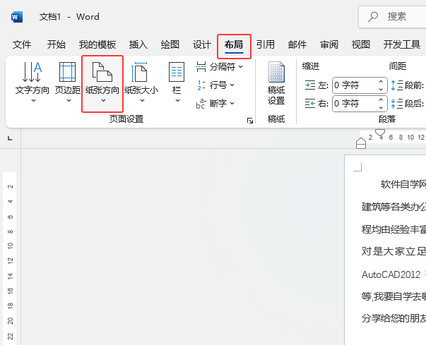426x345 pixels.
Task: Switch to the 审阅 tab
Action: click(x=329, y=44)
